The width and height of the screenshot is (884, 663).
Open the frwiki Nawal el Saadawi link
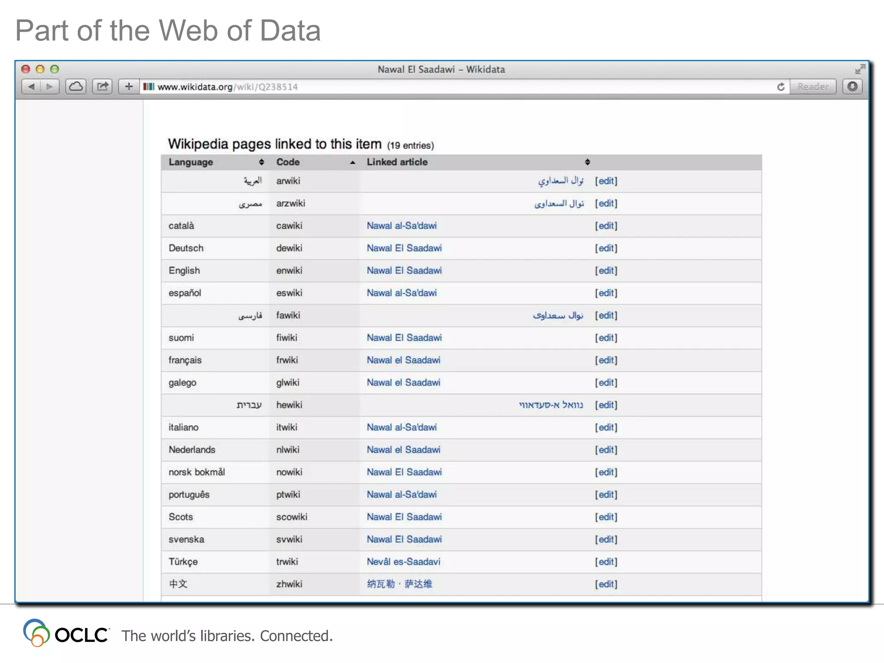point(404,360)
